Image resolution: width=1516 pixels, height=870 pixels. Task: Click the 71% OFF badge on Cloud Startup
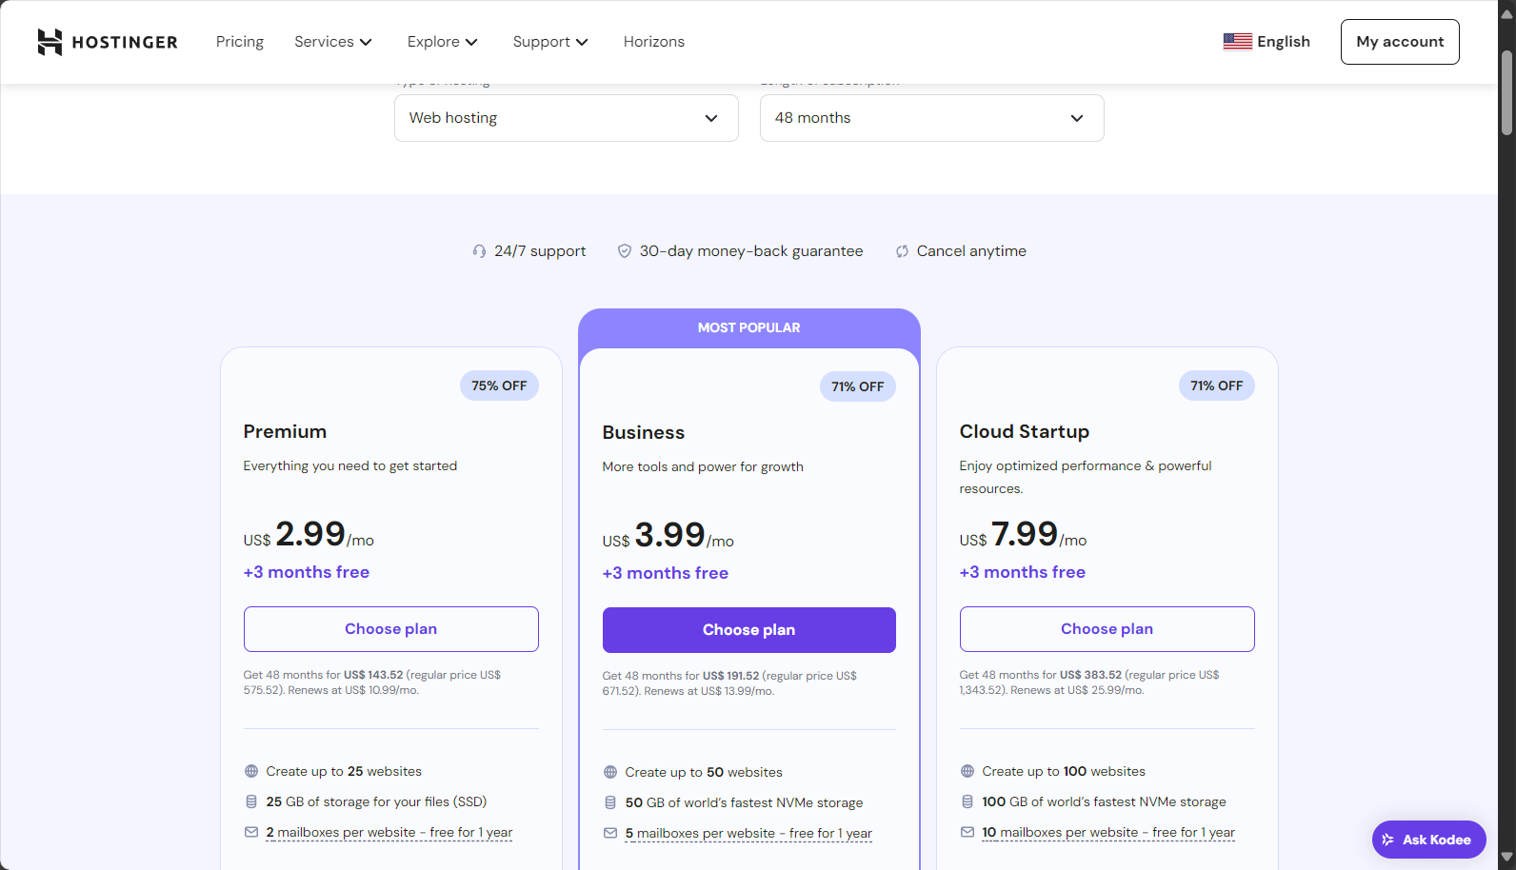pyautogui.click(x=1217, y=386)
